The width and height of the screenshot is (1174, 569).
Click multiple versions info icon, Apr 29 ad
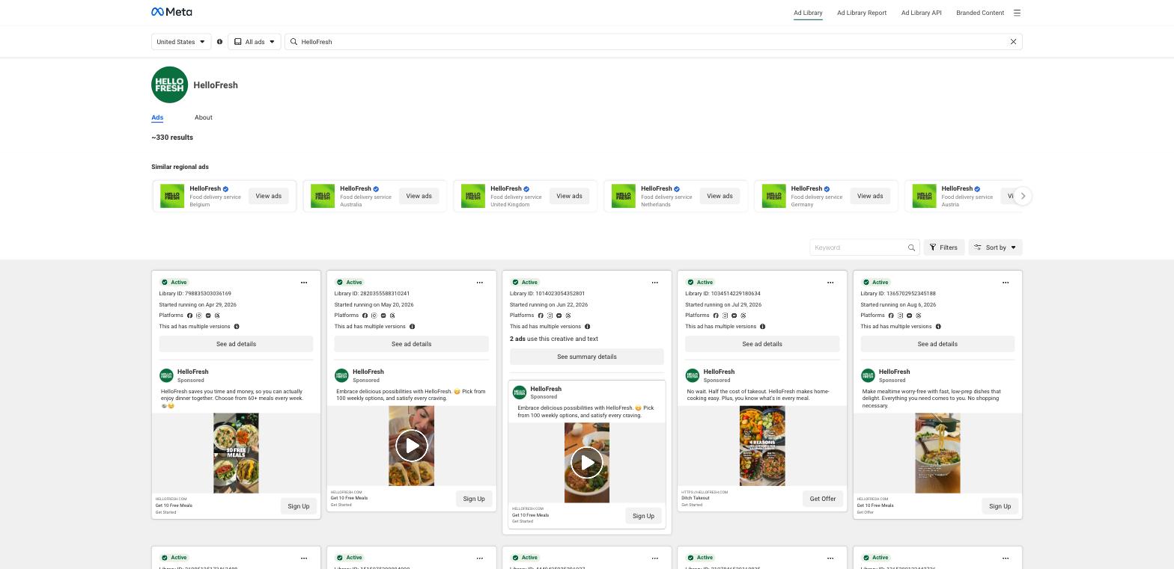[237, 327]
